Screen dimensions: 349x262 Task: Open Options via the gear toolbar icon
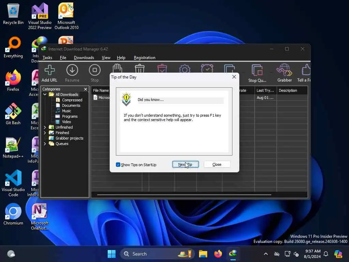pyautogui.click(x=185, y=68)
